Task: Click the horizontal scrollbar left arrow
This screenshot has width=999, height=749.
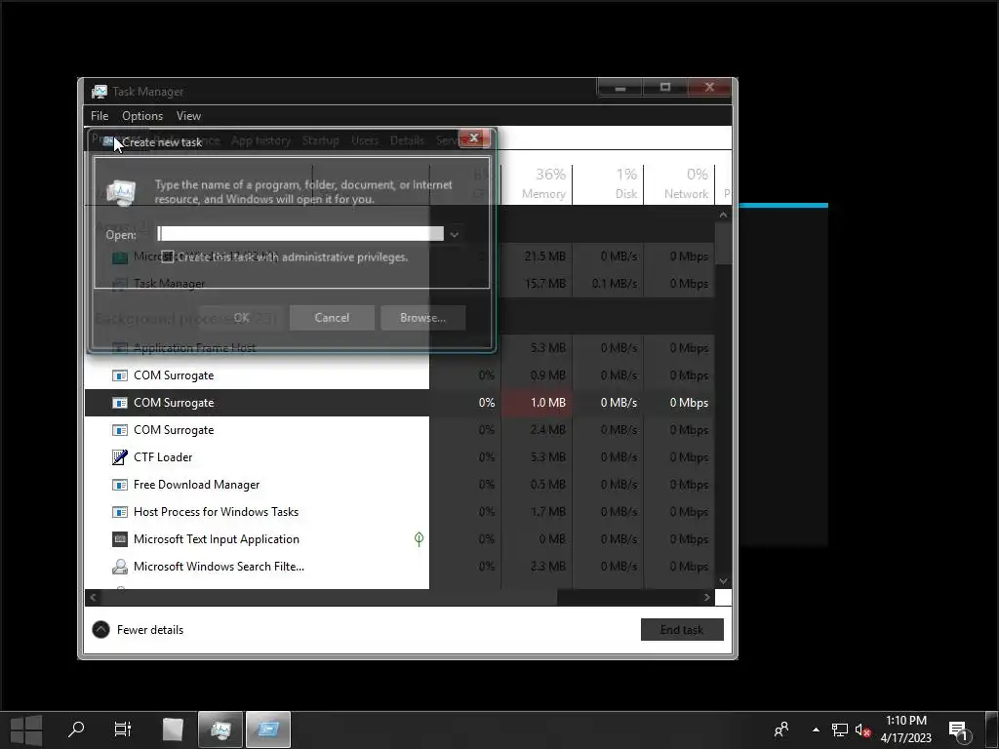Action: tap(93, 598)
